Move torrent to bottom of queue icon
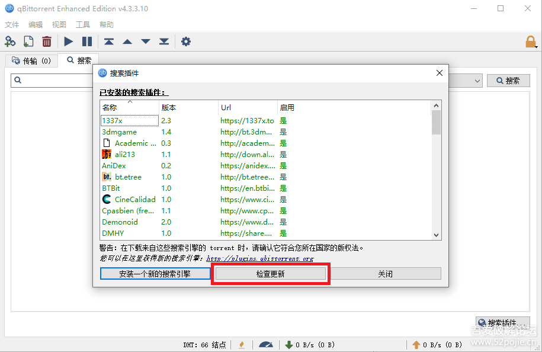This screenshot has height=352, width=542. pos(164,42)
